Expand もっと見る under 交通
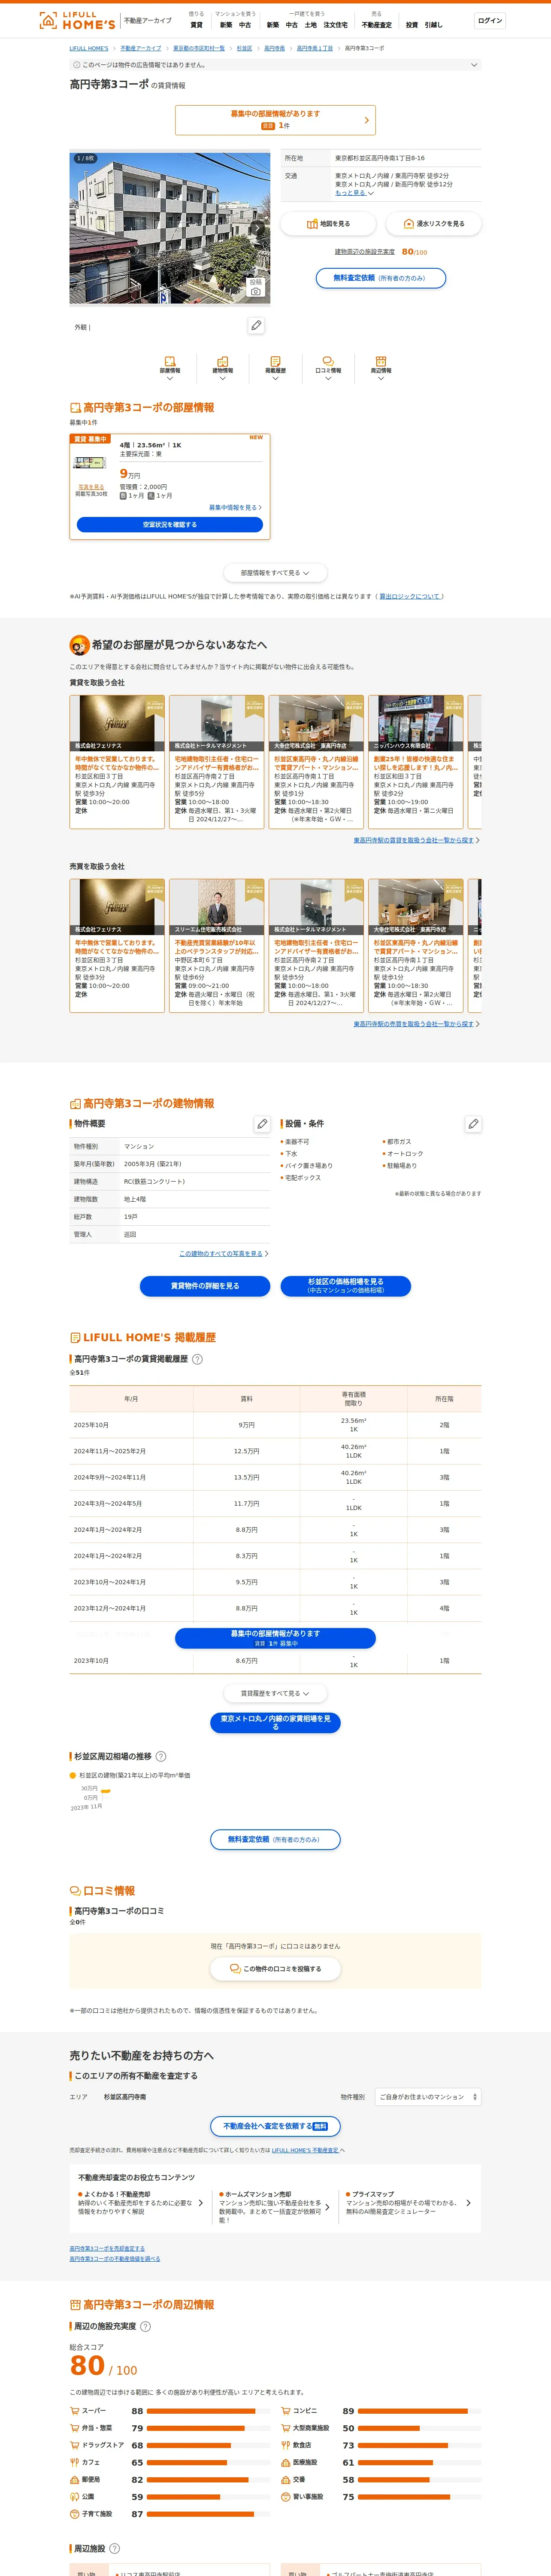Image resolution: width=551 pixels, height=2576 pixels. coord(354,193)
